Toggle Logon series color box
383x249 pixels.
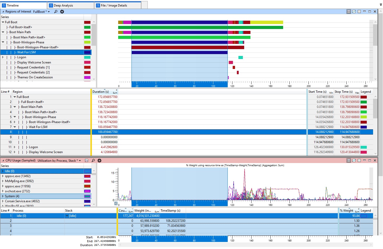tap(87, 57)
